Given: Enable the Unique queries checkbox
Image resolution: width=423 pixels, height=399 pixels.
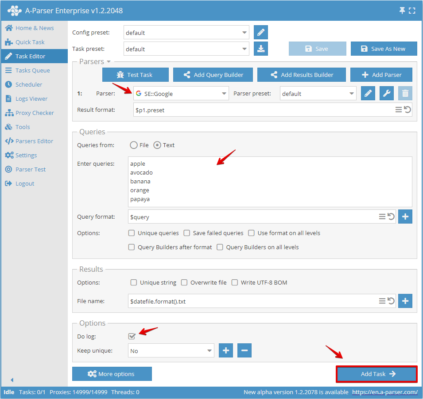Looking at the screenshot, I should tap(132, 233).
